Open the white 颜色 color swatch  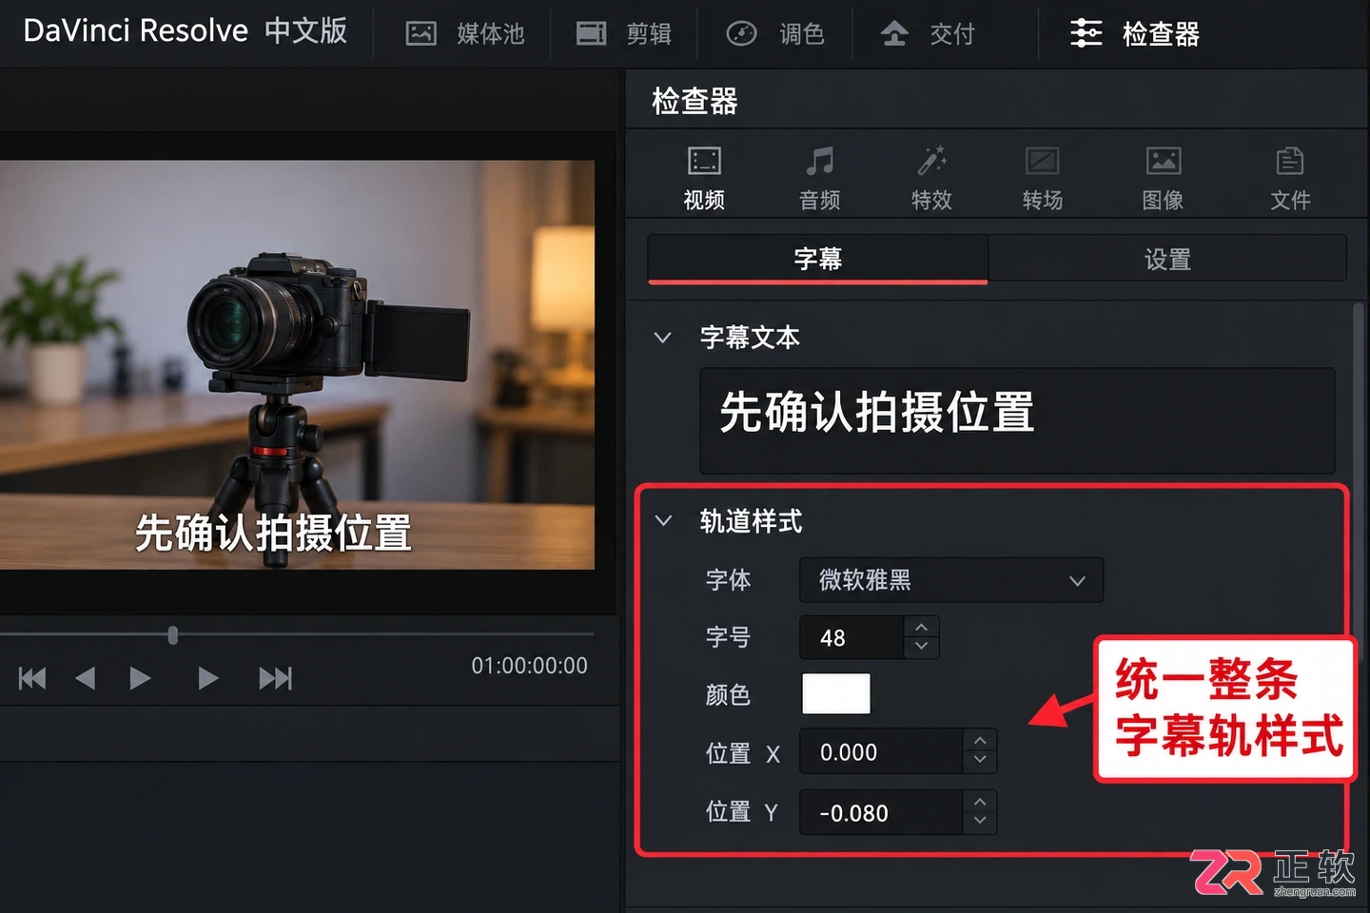836,694
